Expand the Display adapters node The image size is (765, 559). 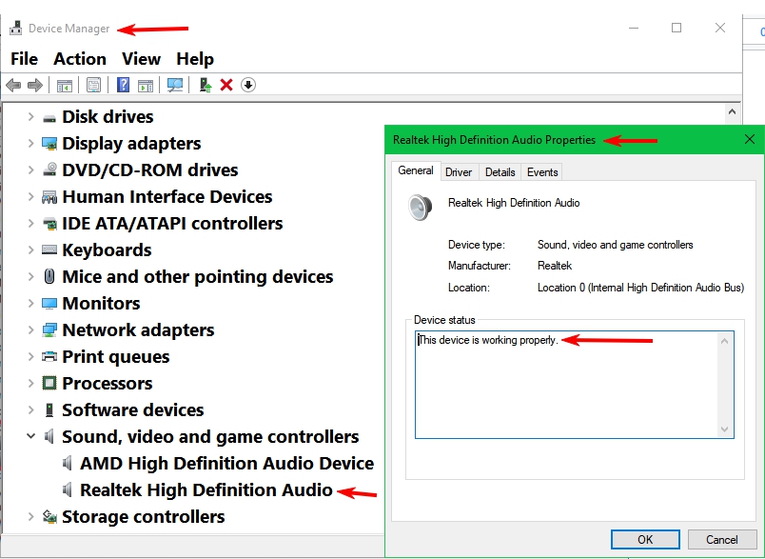click(x=30, y=144)
